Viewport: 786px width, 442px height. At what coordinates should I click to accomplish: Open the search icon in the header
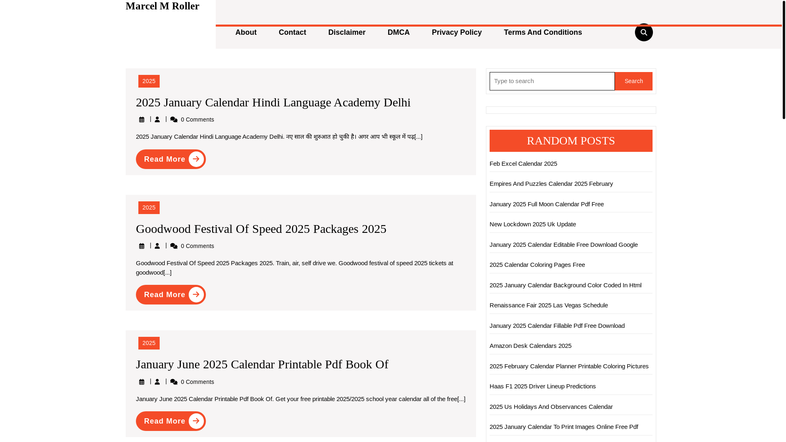pyautogui.click(x=644, y=32)
